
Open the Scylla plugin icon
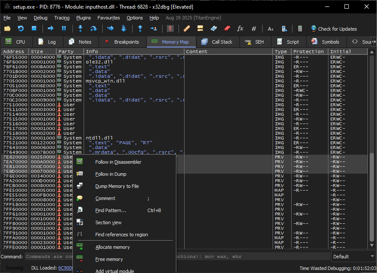pyautogui.click(x=170, y=29)
